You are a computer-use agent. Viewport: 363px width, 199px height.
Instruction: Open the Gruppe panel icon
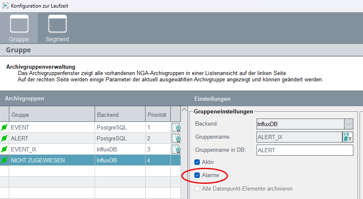(x=19, y=24)
